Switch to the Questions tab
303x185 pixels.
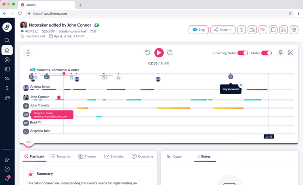coord(142,156)
